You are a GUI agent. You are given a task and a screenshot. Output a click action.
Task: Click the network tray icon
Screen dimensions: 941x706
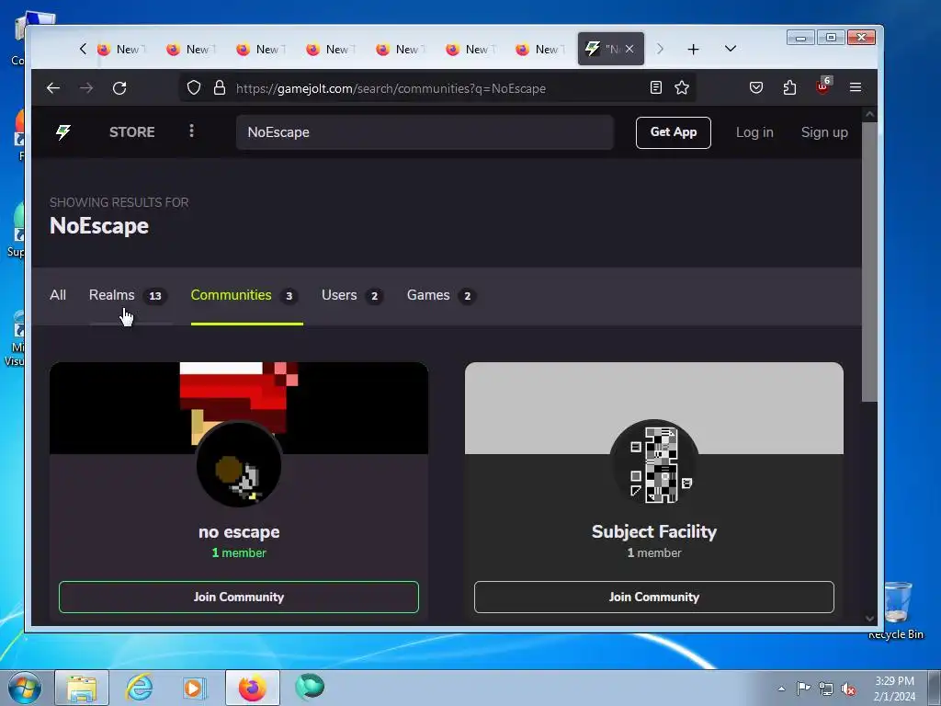pos(826,689)
